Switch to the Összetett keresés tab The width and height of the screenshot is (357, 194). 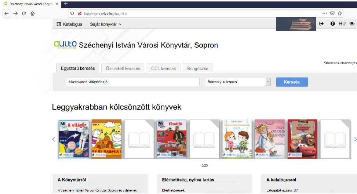[x=123, y=68]
